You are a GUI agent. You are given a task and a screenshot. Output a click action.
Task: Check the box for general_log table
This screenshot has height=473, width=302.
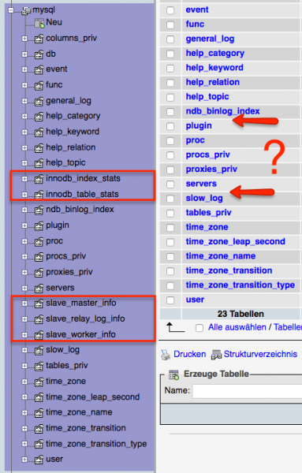170,39
